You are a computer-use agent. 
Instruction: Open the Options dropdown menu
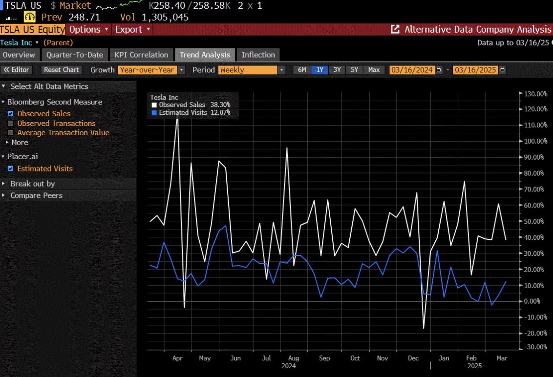(x=88, y=29)
